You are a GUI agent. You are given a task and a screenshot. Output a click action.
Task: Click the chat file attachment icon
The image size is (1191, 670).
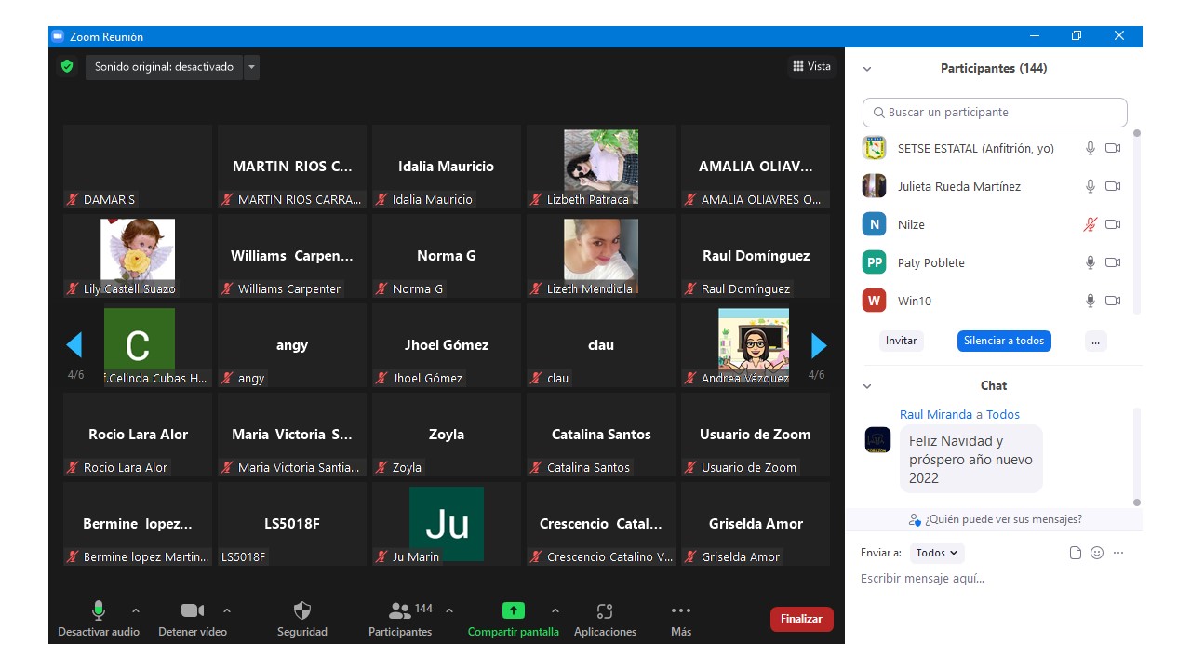pos(1076,553)
